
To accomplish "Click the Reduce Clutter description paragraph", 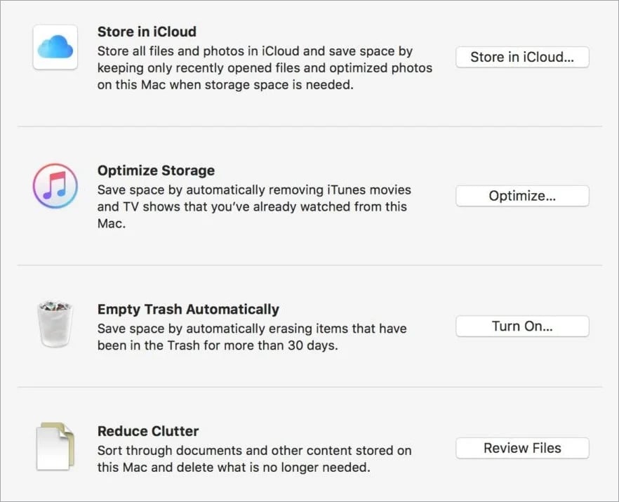I will [x=253, y=458].
